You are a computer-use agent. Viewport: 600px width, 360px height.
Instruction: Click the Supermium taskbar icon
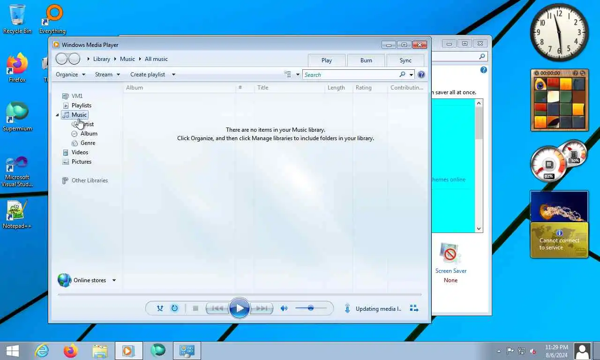coord(158,351)
